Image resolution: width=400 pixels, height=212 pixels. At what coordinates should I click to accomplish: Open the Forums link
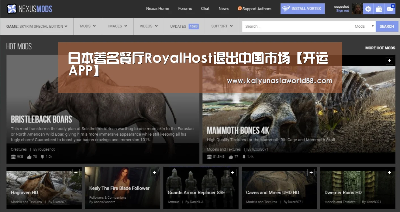[185, 8]
